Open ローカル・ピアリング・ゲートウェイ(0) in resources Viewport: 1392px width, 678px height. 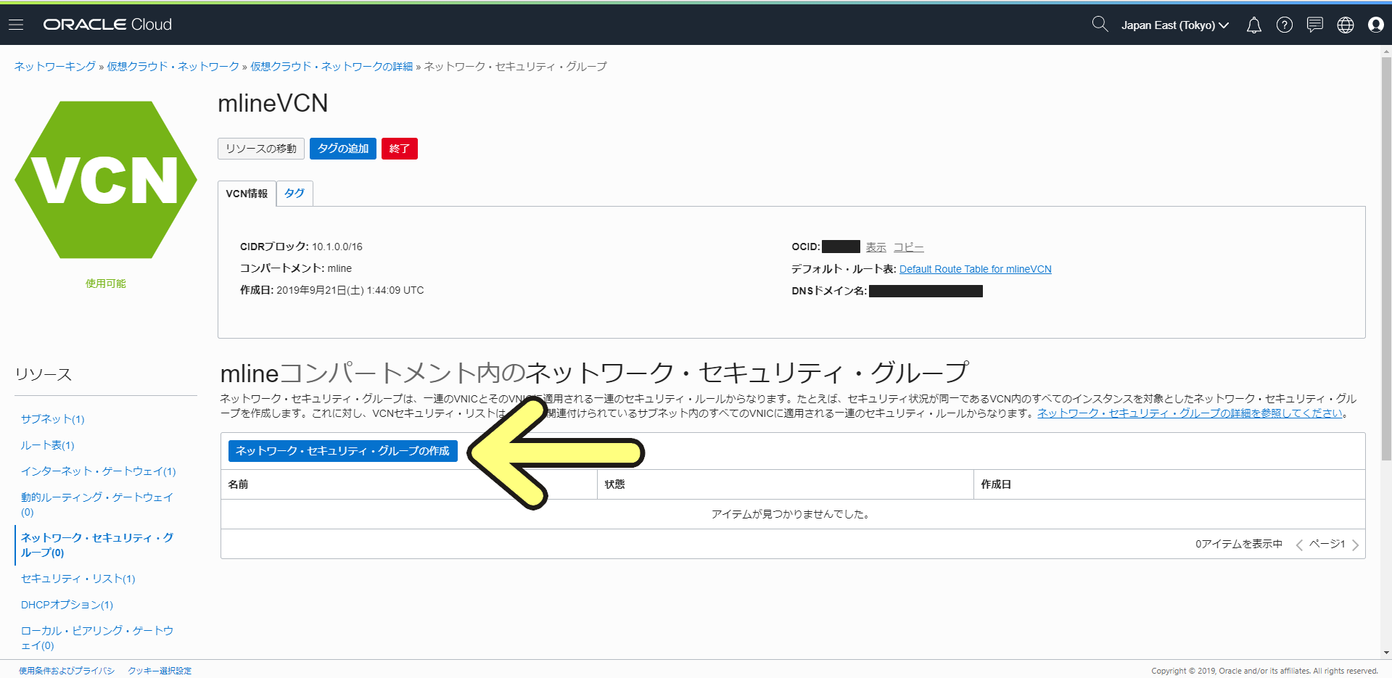97,638
